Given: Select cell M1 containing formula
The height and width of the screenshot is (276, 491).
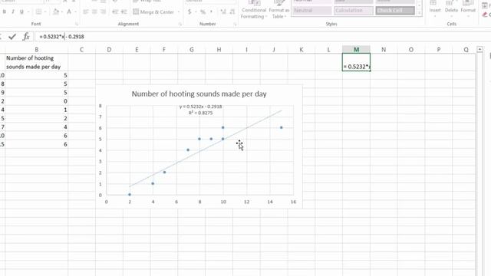Looking at the screenshot, I should point(356,62).
